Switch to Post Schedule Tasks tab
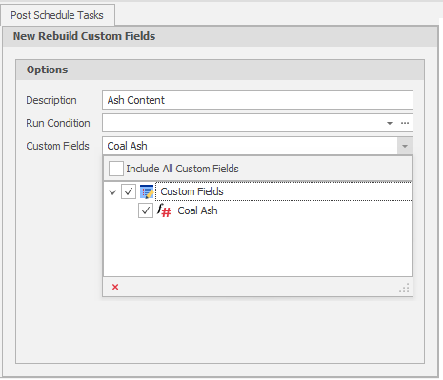 pos(57,15)
